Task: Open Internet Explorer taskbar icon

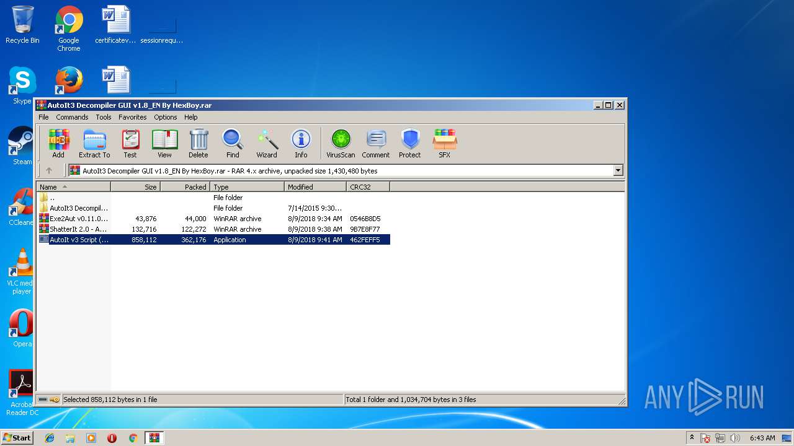Action: point(50,438)
